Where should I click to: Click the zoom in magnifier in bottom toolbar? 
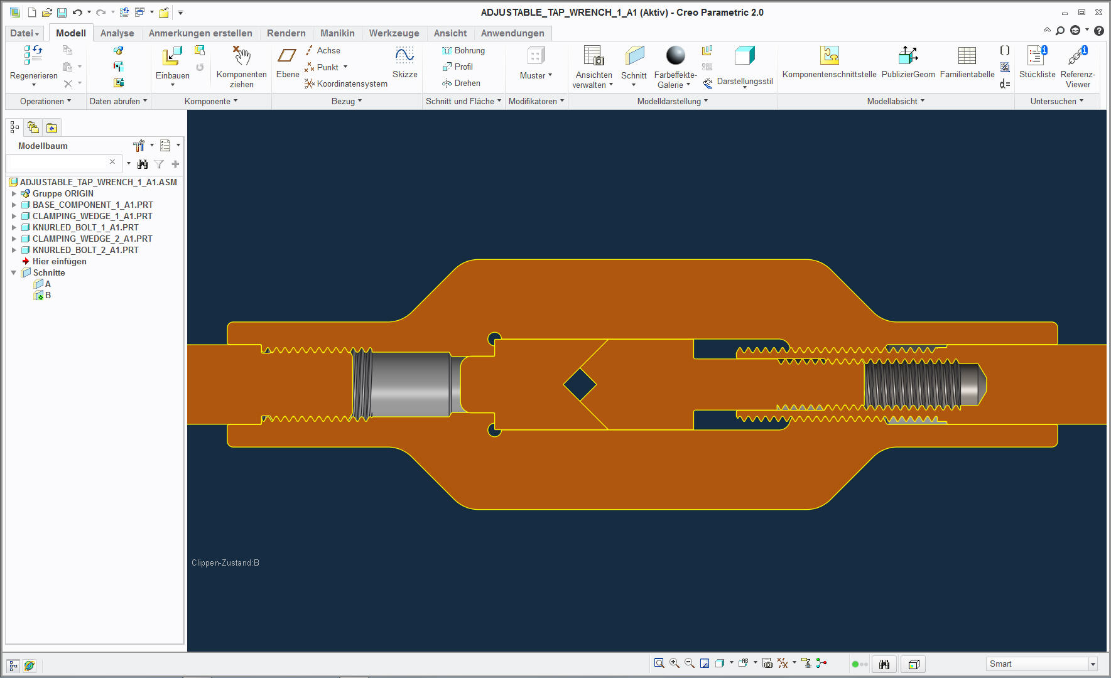point(674,663)
